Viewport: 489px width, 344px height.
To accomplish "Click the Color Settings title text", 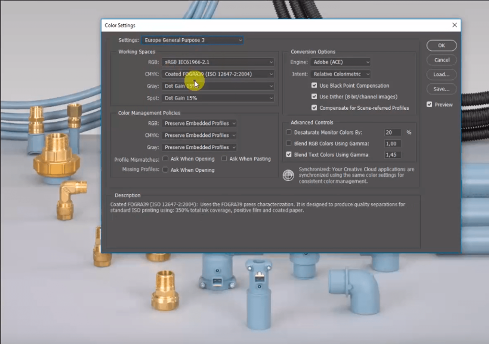I will (120, 25).
